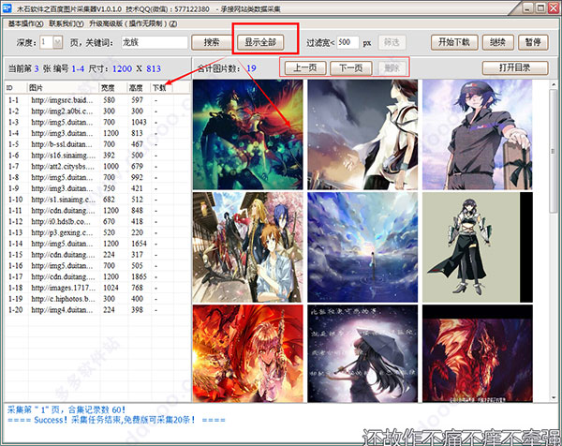
Task: Sort by the 图片 column header
Action: [64, 87]
